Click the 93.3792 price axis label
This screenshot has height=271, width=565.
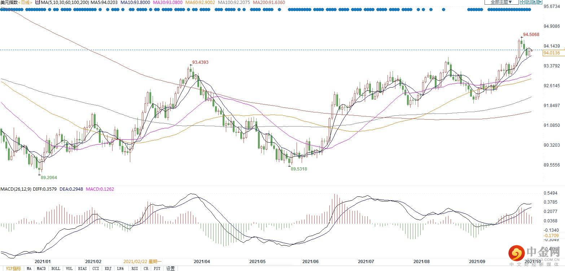(x=552, y=66)
